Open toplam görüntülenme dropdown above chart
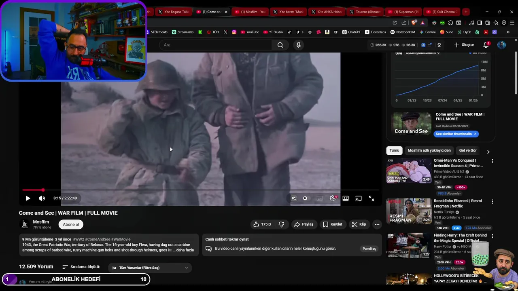Screen dimensions: 518x291 422,53
